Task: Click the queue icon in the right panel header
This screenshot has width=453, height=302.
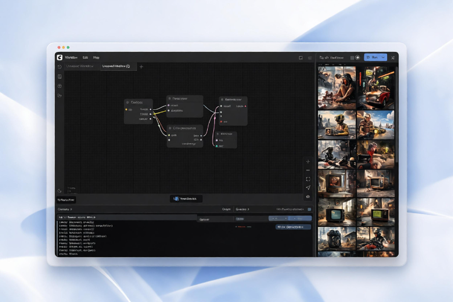Action: click(321, 57)
